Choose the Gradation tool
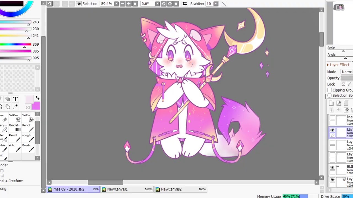Image resolution: width=353 pixels, height=198 pixels. click(x=15, y=128)
